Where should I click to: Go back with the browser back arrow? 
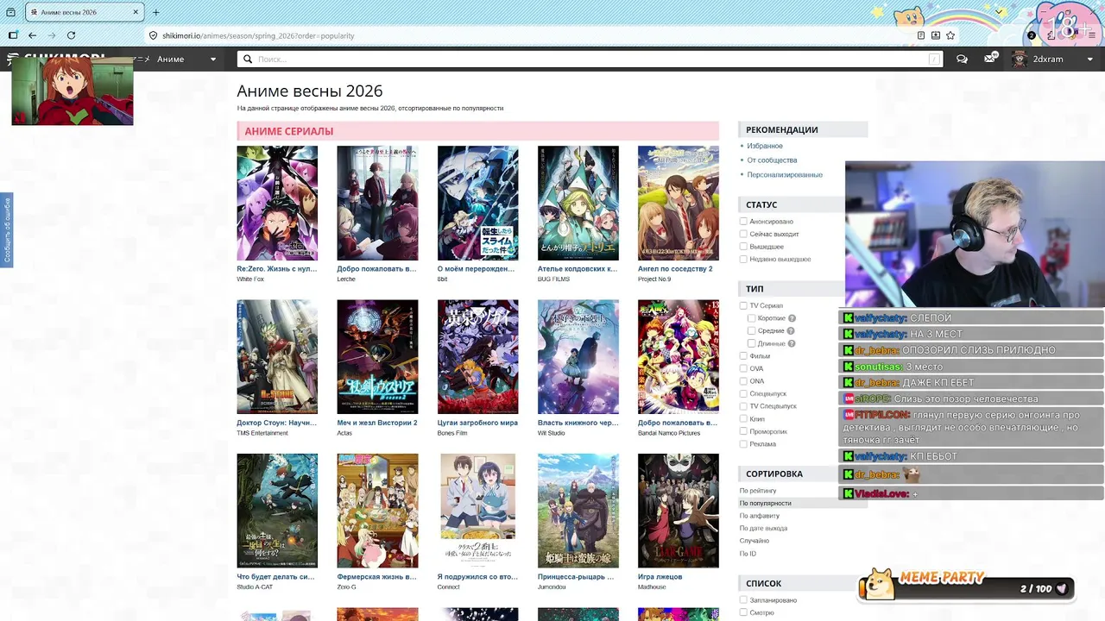(32, 35)
